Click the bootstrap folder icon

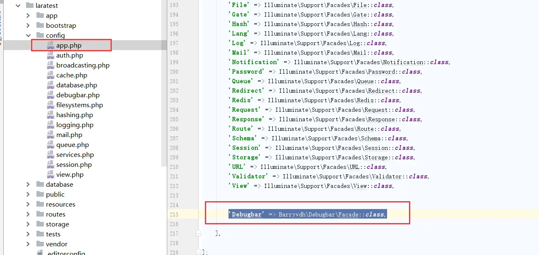40,25
